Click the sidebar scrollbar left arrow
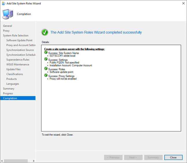Viewport: 187px width, 163px height. pyautogui.click(x=2, y=161)
